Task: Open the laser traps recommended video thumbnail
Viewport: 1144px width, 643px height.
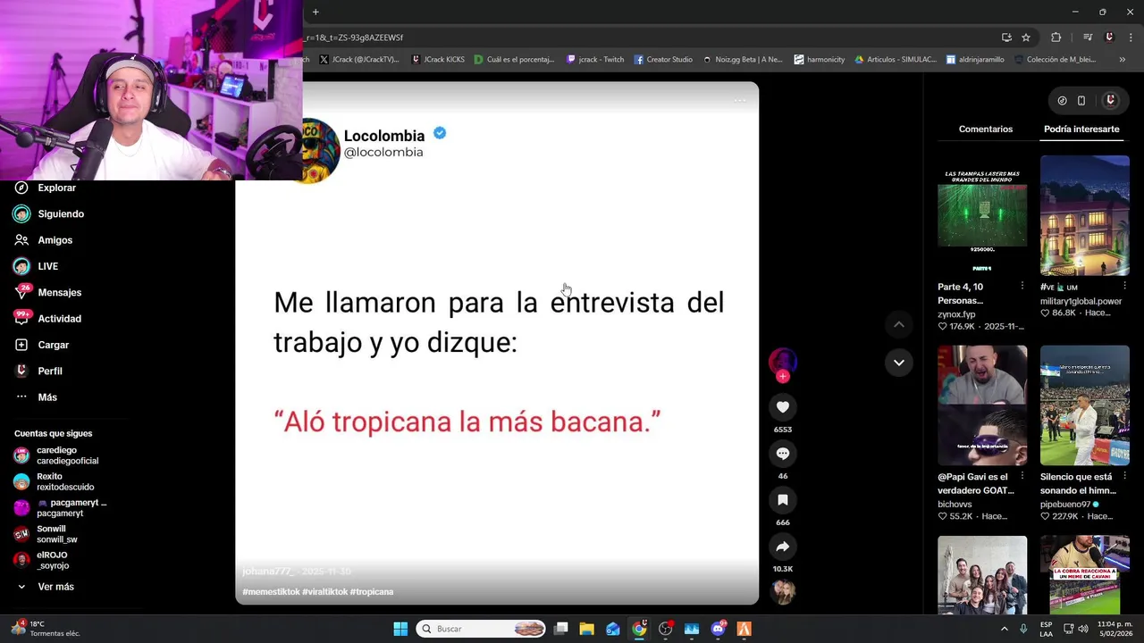Action: click(x=982, y=215)
